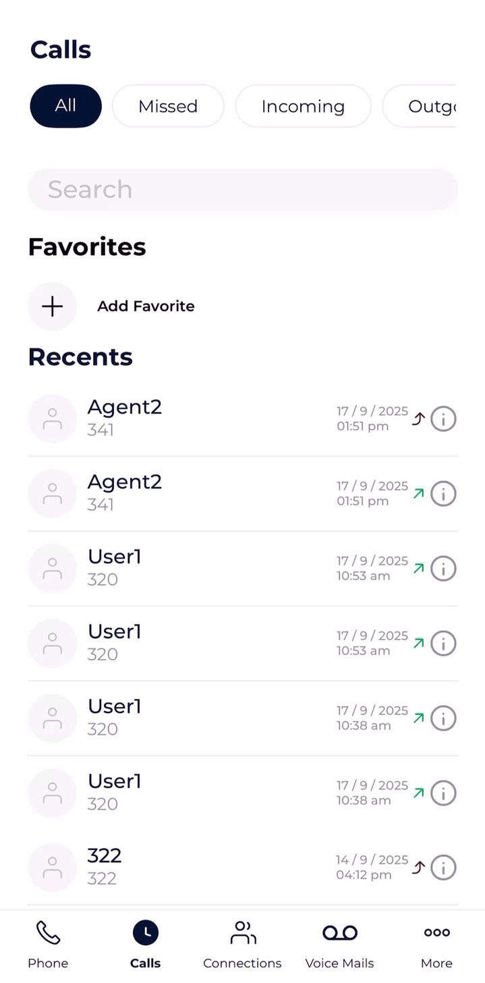Tap the Add Favorite label
485x983 pixels.
[x=146, y=306]
